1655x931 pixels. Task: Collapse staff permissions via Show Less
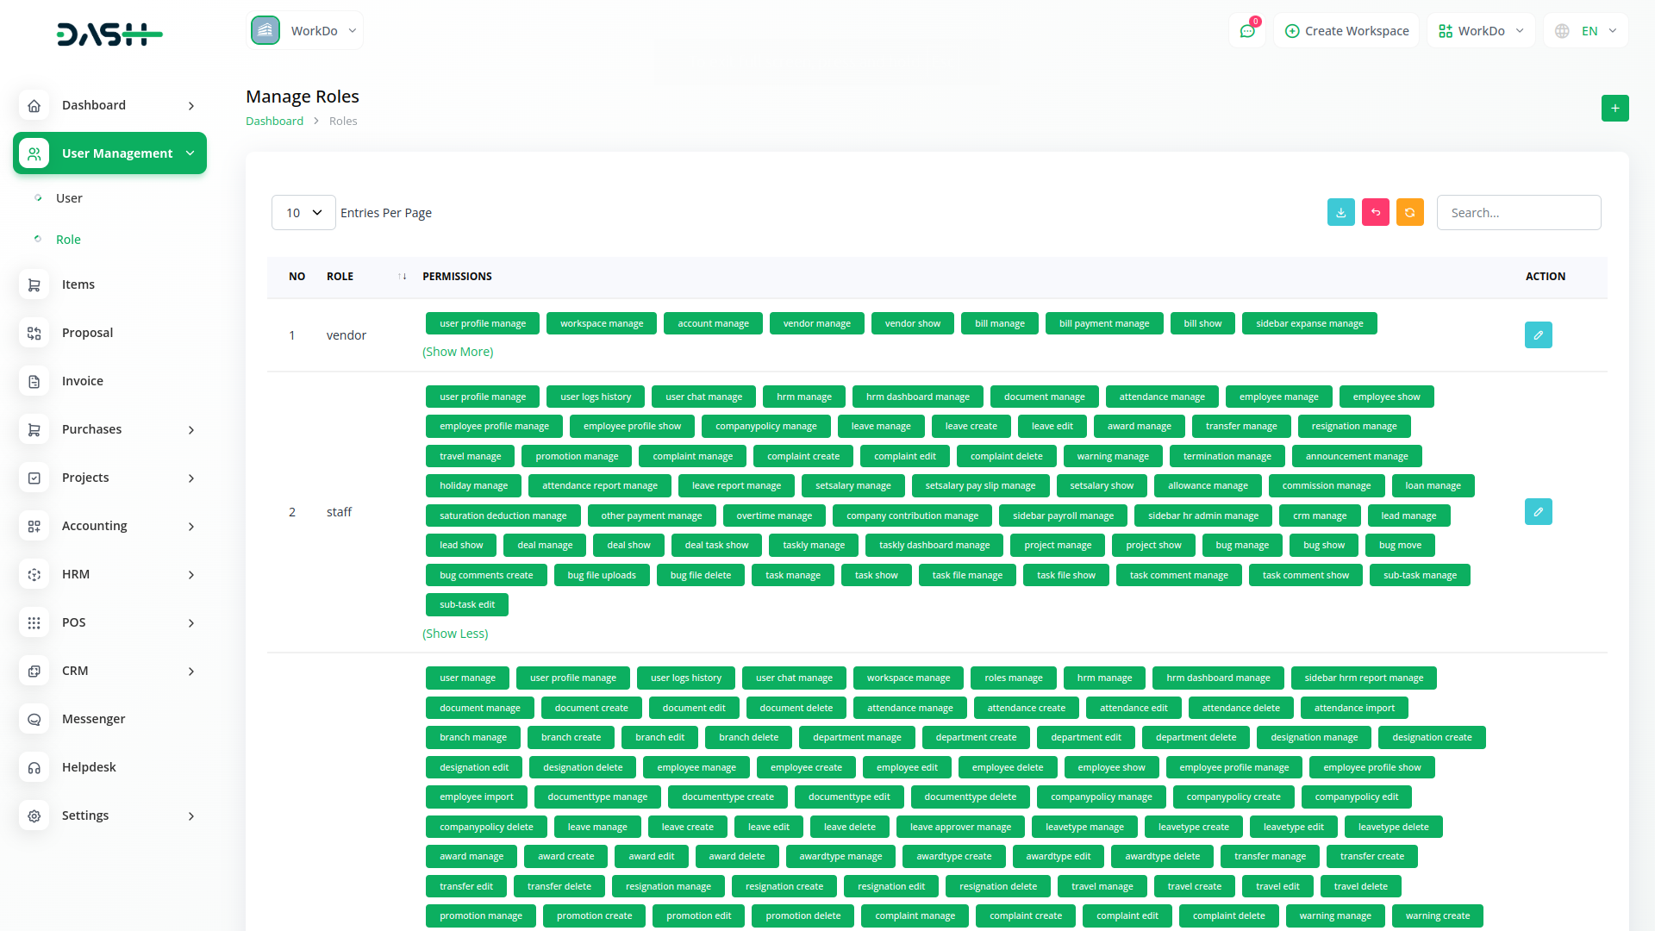coord(455,633)
